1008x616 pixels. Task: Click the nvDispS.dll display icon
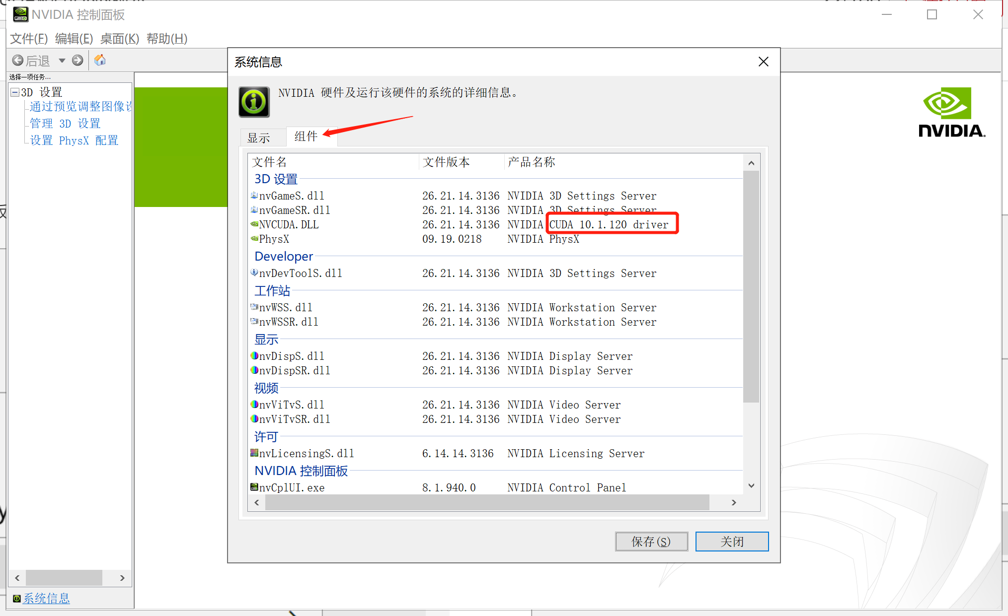[254, 356]
